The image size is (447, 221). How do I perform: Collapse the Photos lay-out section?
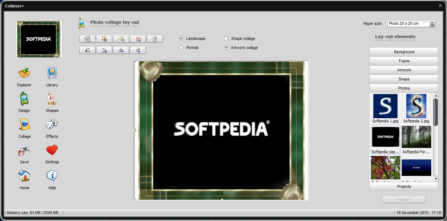click(404, 88)
